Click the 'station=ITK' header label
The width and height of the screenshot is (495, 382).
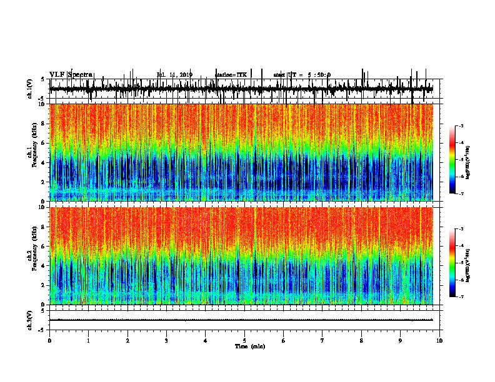[231, 75]
